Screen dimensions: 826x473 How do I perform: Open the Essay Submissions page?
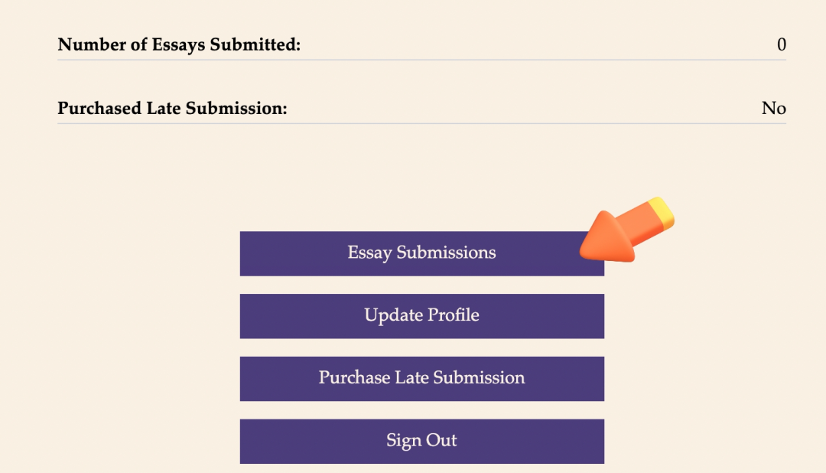421,253
